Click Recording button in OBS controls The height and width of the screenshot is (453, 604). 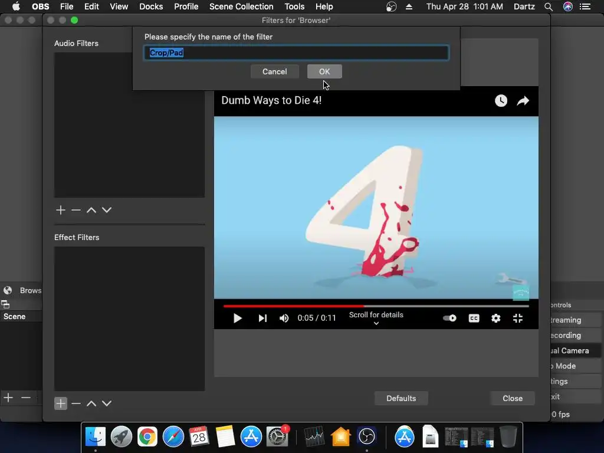coord(575,335)
